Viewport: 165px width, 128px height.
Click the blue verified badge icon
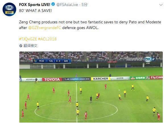[53, 4]
